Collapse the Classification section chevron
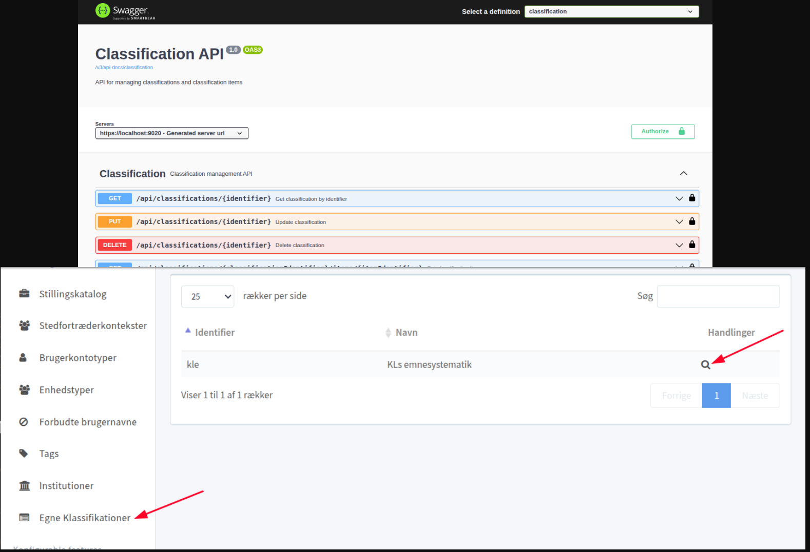The width and height of the screenshot is (810, 552). [683, 173]
